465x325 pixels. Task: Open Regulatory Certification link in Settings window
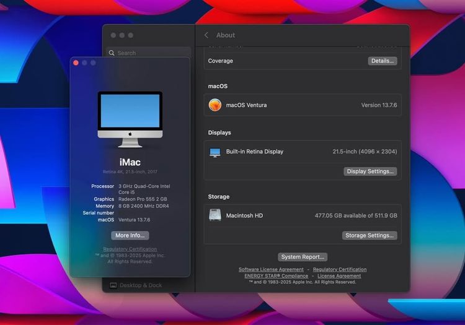(340, 269)
